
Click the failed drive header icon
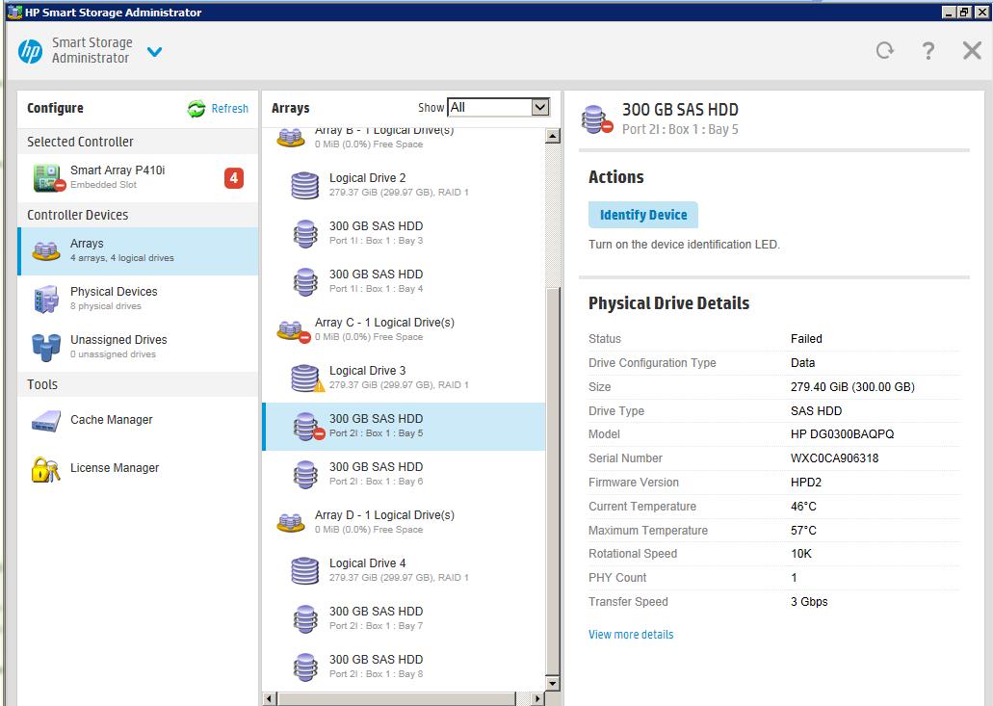pyautogui.click(x=596, y=119)
